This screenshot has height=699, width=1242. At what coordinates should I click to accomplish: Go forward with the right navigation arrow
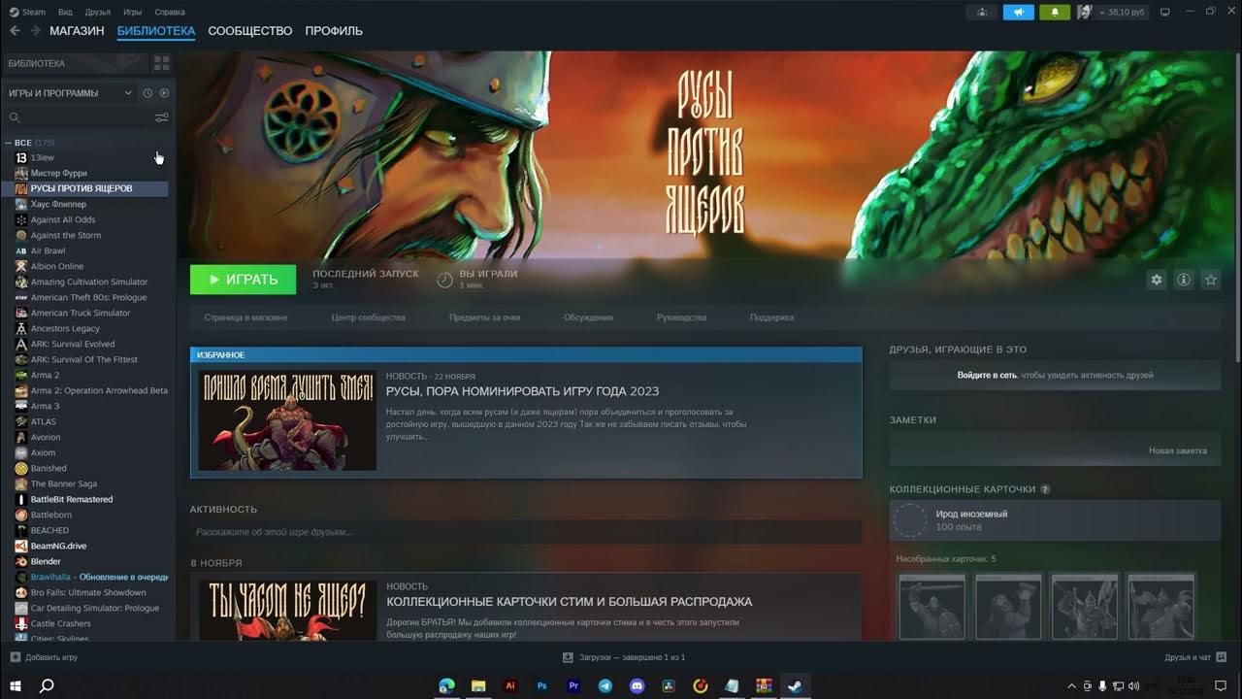35,31
